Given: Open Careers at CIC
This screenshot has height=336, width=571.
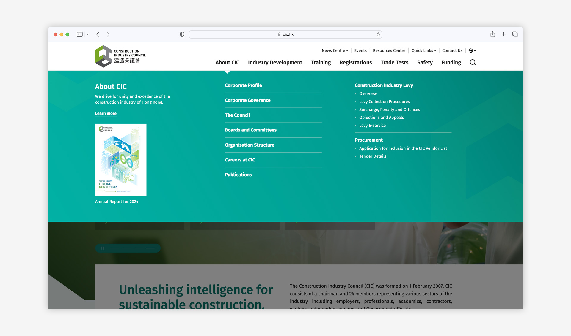Looking at the screenshot, I should (240, 160).
